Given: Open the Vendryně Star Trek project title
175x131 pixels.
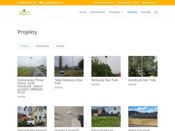Looking at the screenshot, I should tap(142, 80).
